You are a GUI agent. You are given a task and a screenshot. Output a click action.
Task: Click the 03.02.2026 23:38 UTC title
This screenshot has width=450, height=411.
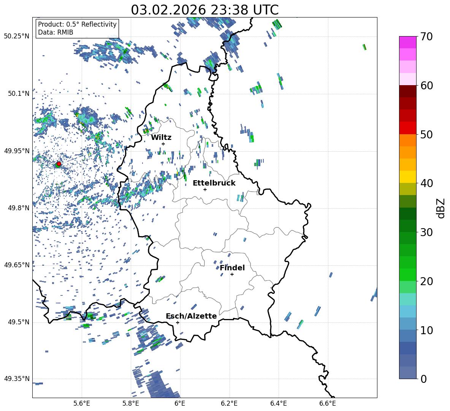pyautogui.click(x=204, y=10)
